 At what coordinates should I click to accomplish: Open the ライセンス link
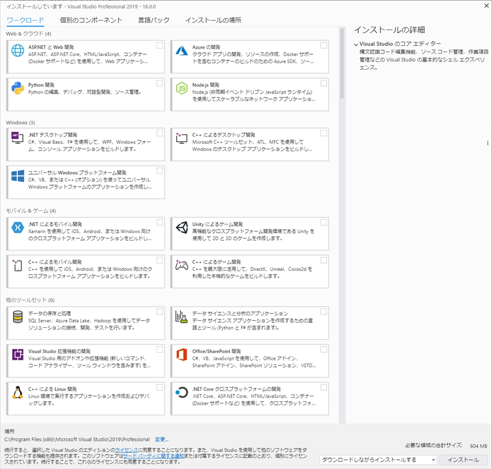click(x=126, y=450)
